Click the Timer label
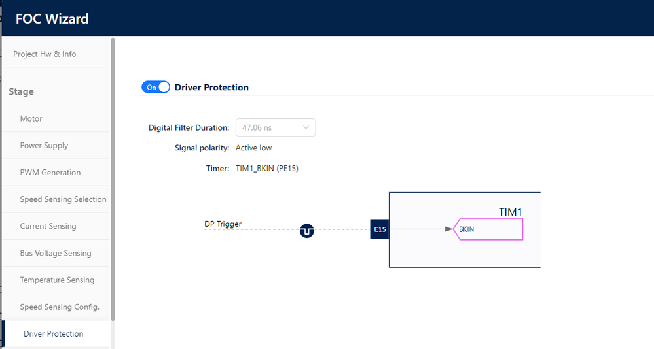 tap(217, 168)
